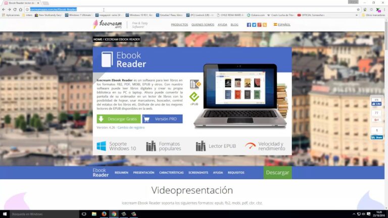Open the notification center icon in tray
This screenshot has width=388, height=218.
tap(369, 214)
